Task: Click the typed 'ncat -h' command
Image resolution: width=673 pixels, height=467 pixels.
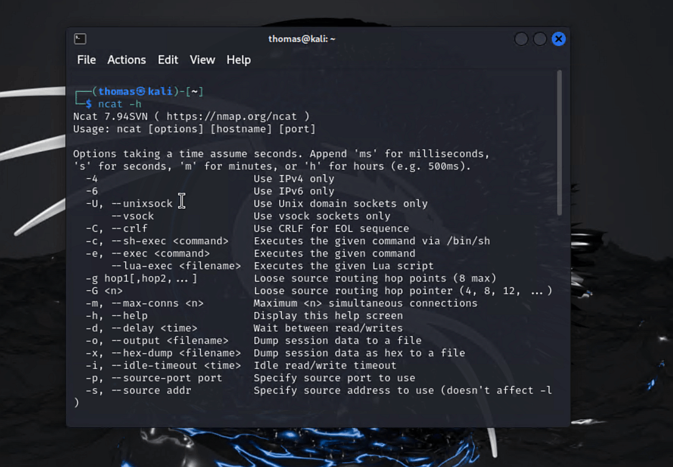Action: [120, 104]
